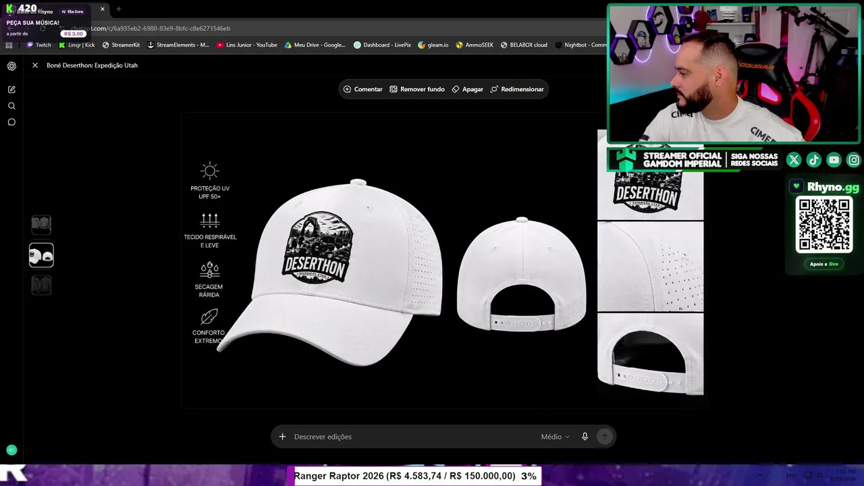Click the plus attach icon in prompt bar
The width and height of the screenshot is (864, 486).
pos(283,437)
